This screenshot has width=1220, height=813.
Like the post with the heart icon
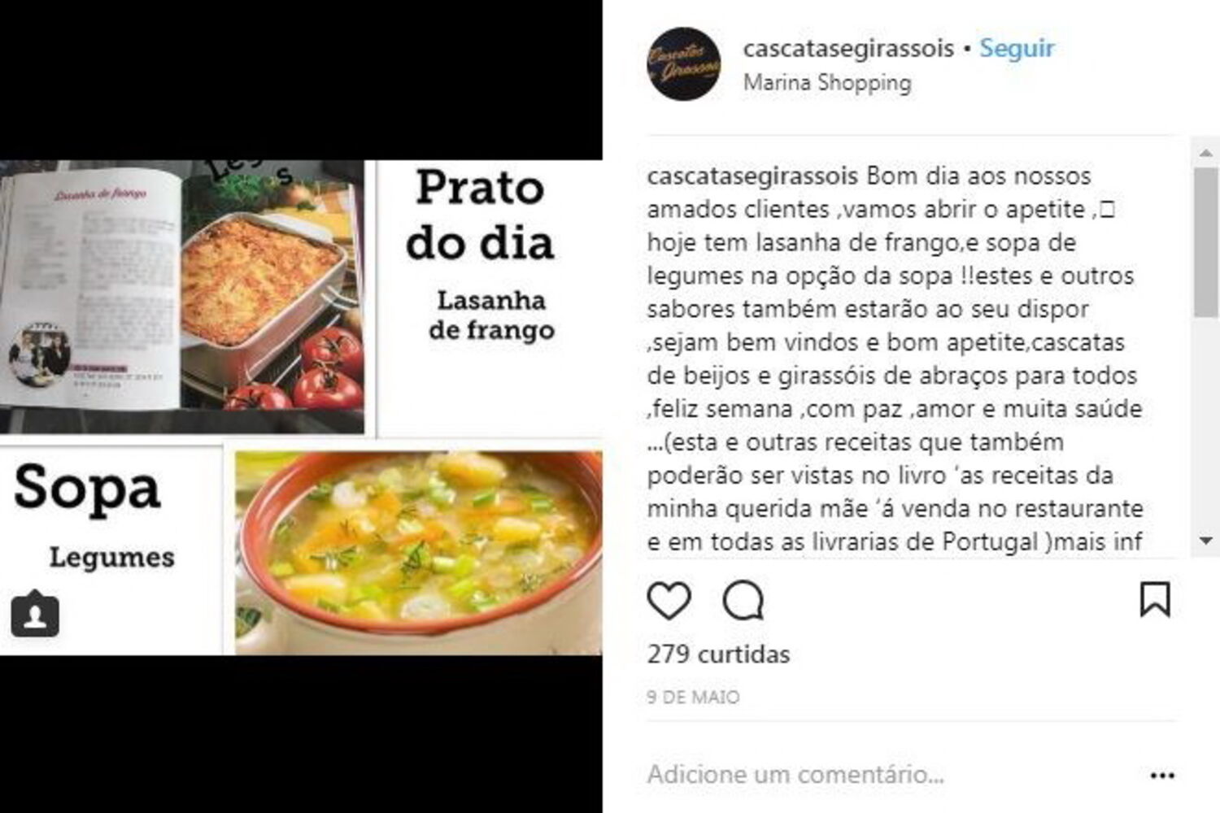coord(669,601)
